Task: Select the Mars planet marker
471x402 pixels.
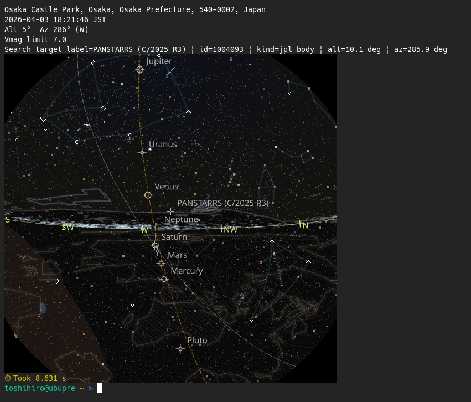Action: pyautogui.click(x=161, y=264)
